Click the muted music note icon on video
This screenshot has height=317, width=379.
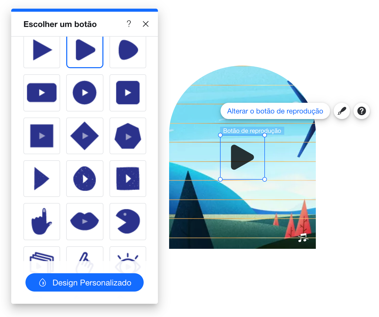pyautogui.click(x=303, y=238)
